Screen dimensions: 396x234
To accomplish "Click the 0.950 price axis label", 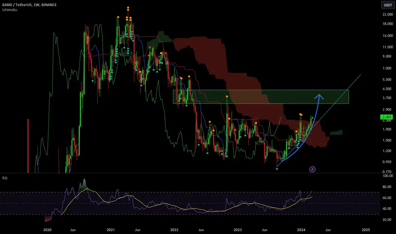I will click(387, 162).
